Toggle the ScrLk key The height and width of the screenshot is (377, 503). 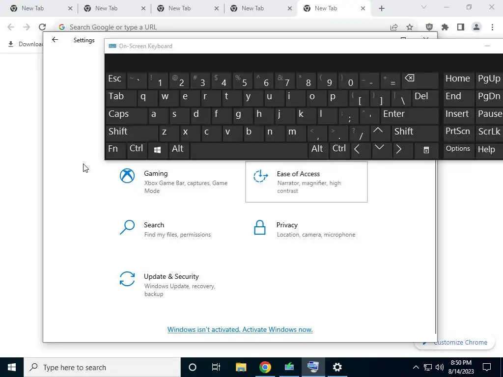coord(489,133)
